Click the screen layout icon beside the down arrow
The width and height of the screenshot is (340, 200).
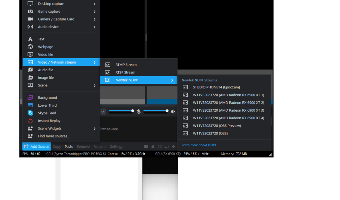pyautogui.click(x=167, y=147)
